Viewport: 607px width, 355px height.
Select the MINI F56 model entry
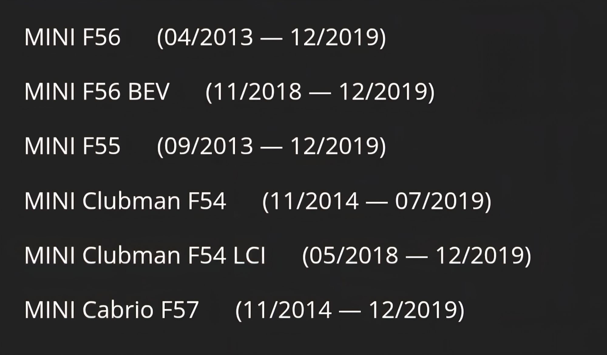click(x=72, y=37)
